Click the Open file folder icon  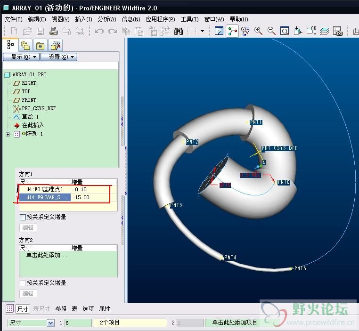tap(27, 31)
